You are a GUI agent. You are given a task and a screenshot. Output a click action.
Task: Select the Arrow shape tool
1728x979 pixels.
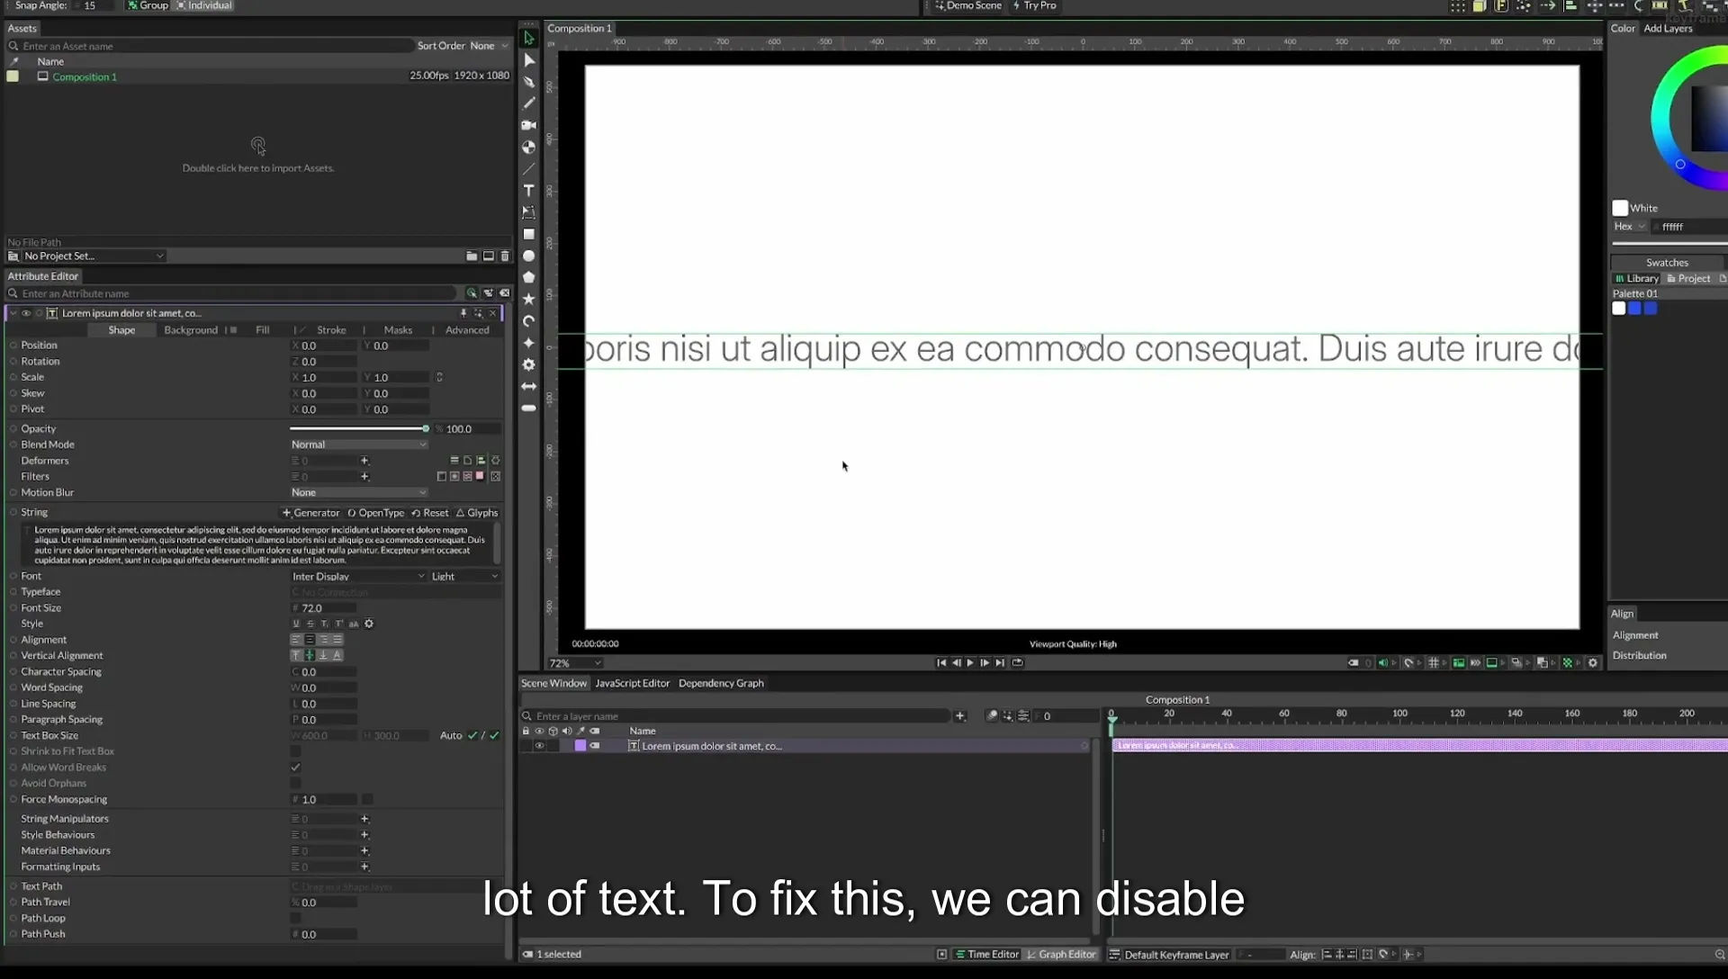point(528,386)
